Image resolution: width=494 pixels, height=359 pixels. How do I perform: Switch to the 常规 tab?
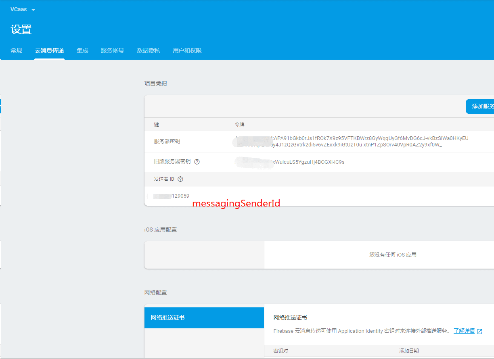point(16,50)
